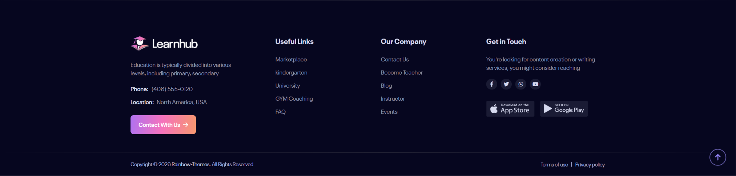736x176 pixels.
Task: Open the Terms of use link
Action: [x=554, y=165]
